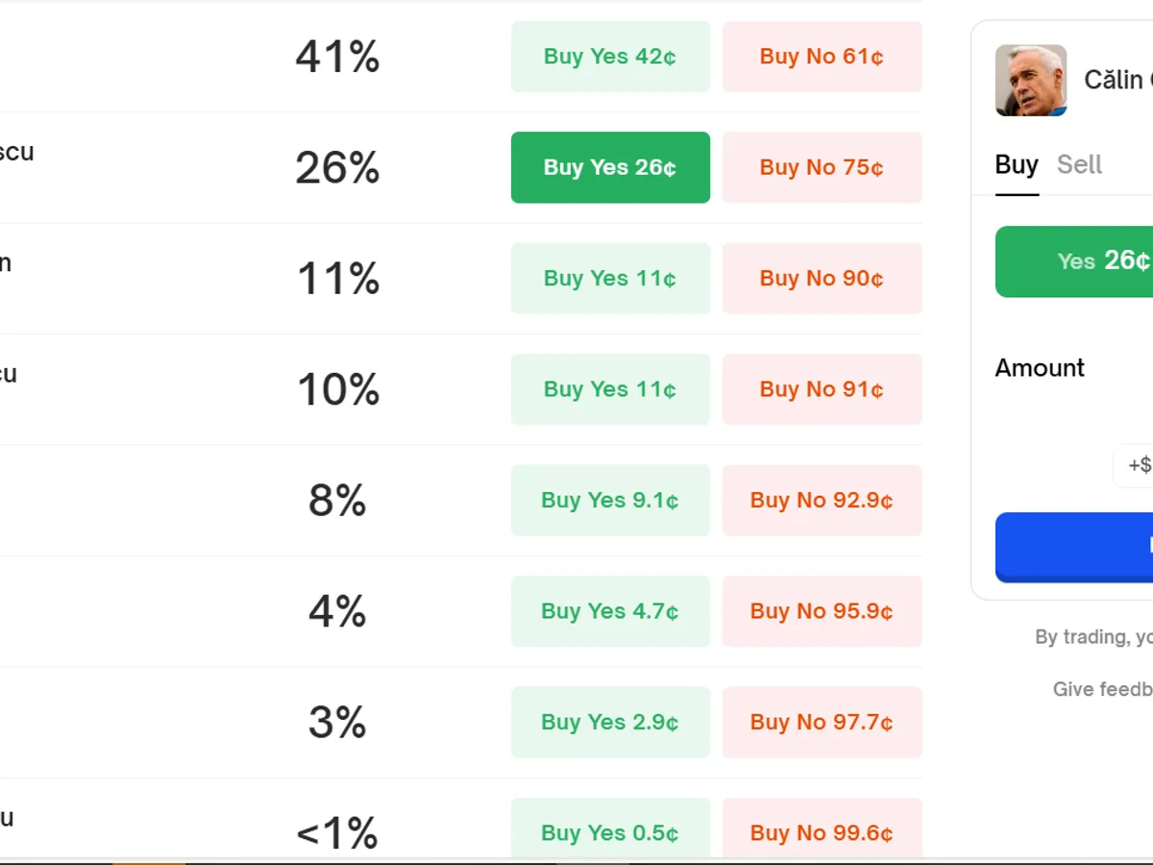Click Buy Yes 2.9¢ button
Image resolution: width=1153 pixels, height=865 pixels.
(x=610, y=723)
